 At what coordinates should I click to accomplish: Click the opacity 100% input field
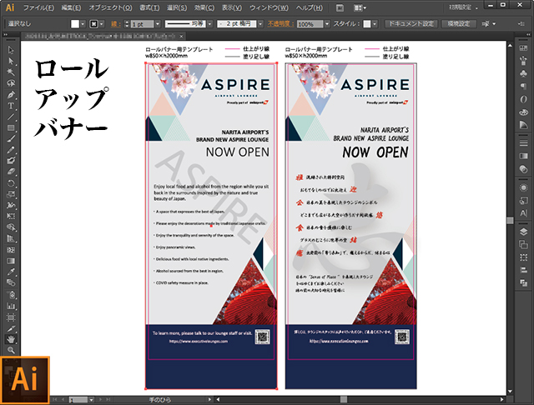tap(310, 24)
